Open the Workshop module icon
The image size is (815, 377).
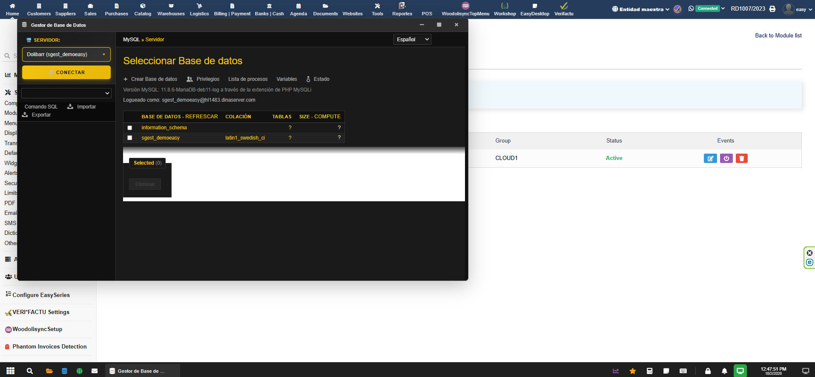(505, 9)
